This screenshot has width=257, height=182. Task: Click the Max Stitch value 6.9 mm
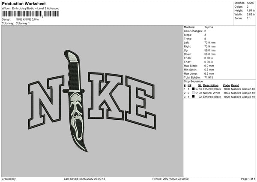pos(209,66)
